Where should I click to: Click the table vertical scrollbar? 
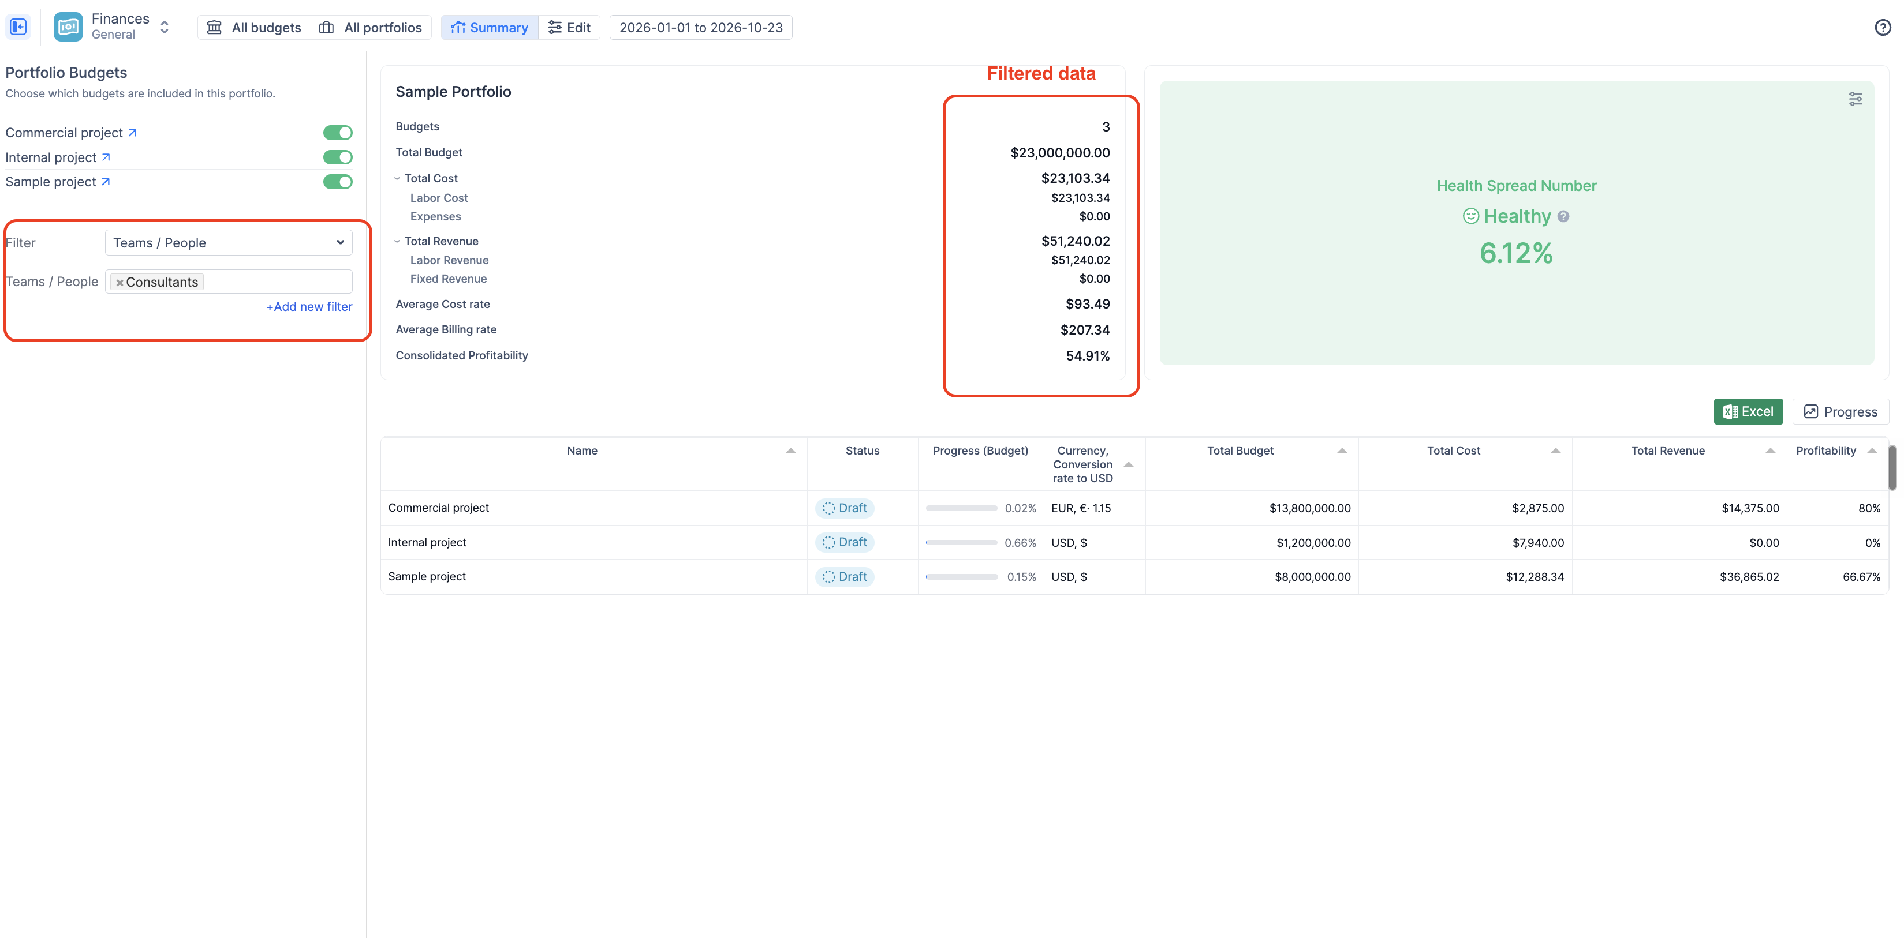coord(1892,467)
